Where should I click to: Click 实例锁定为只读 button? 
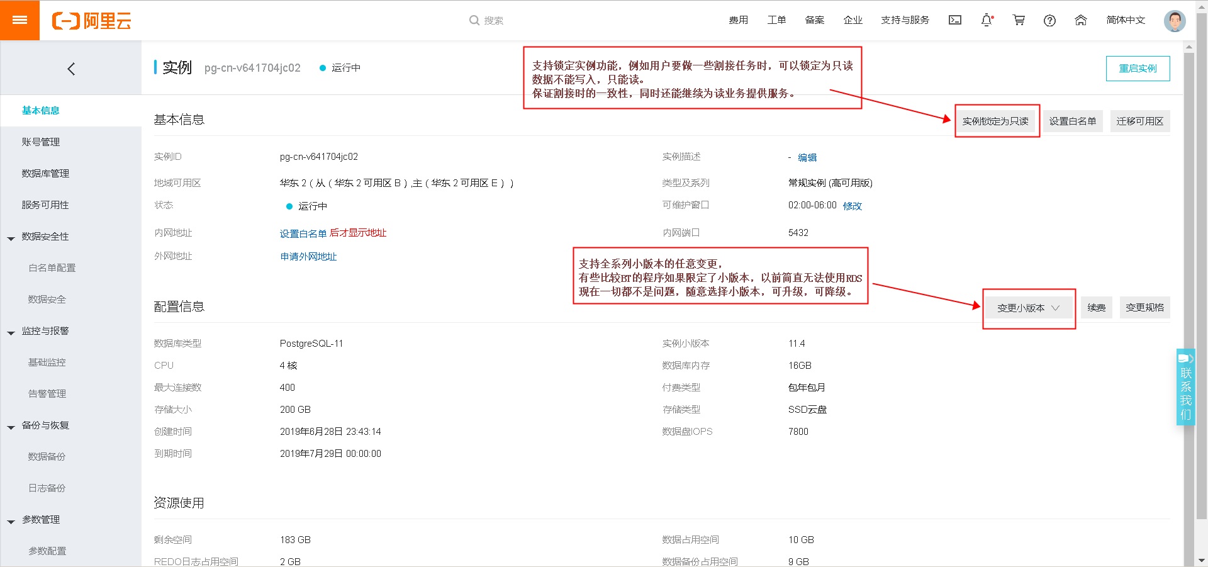coord(995,121)
